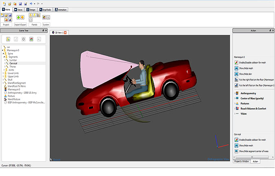Click the first icon in the System group

(x=44, y=17)
